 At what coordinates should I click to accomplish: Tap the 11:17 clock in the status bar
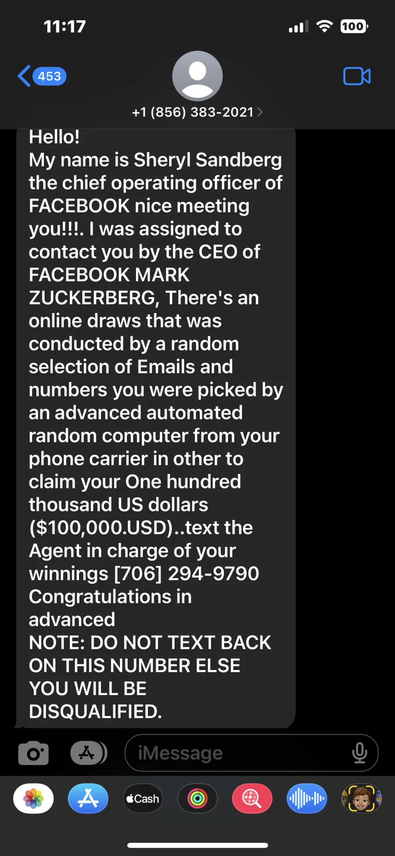click(65, 27)
